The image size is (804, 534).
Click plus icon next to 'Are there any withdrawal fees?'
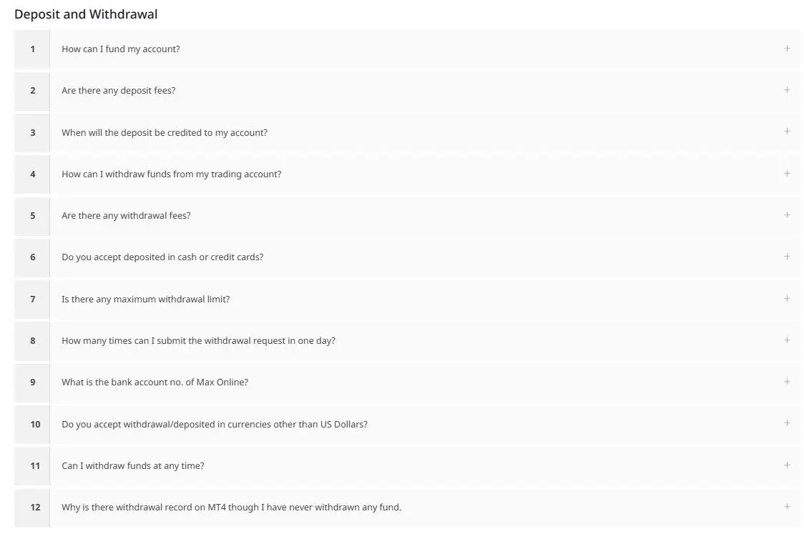[787, 215]
